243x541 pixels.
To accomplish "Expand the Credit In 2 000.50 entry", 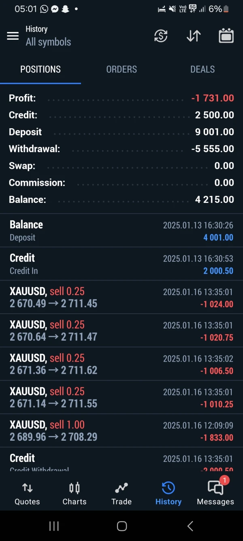I will coord(122,264).
